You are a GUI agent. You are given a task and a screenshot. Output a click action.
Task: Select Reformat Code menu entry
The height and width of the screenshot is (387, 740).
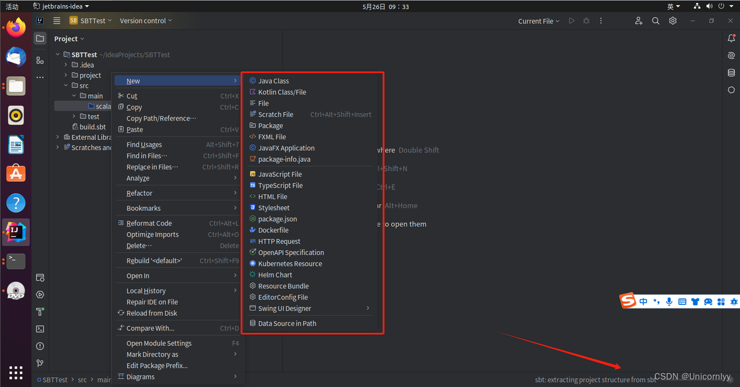tap(178, 223)
